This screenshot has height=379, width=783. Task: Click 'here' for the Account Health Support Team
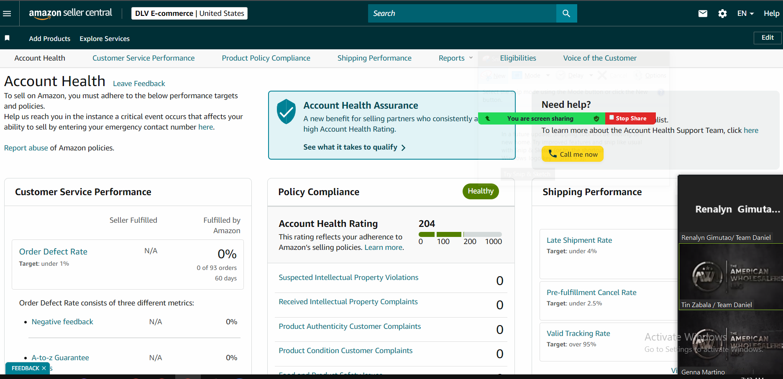coord(751,130)
